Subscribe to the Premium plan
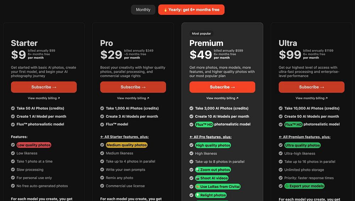Viewport: 355px width, 201px height. click(x=222, y=87)
